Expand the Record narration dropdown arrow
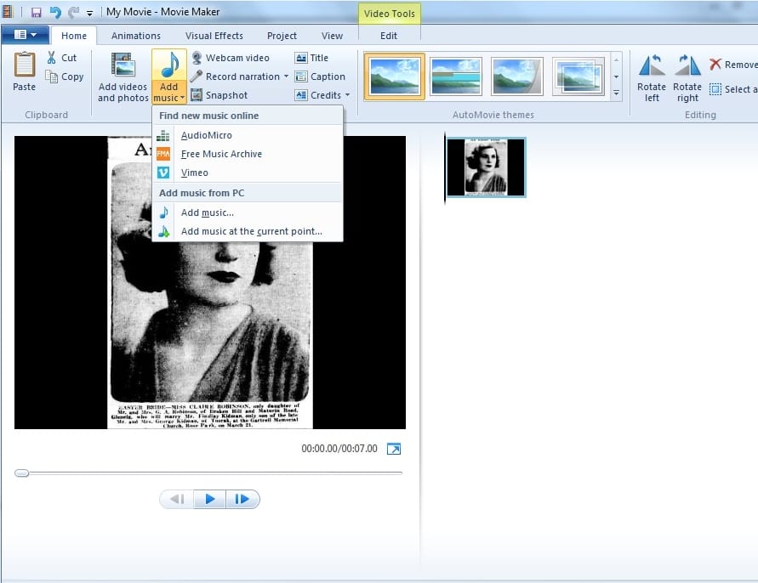 [x=287, y=76]
